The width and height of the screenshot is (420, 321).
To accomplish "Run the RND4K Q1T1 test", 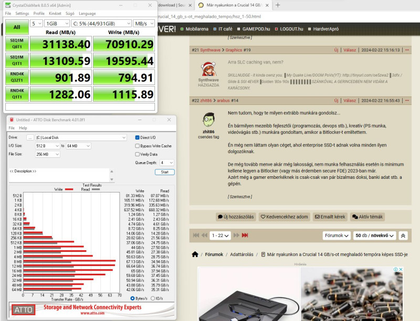I will (17, 93).
